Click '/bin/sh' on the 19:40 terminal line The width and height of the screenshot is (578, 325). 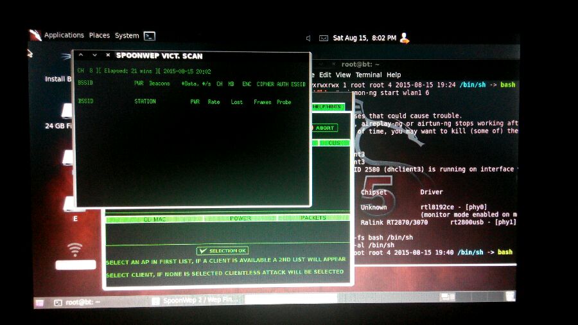(470, 252)
